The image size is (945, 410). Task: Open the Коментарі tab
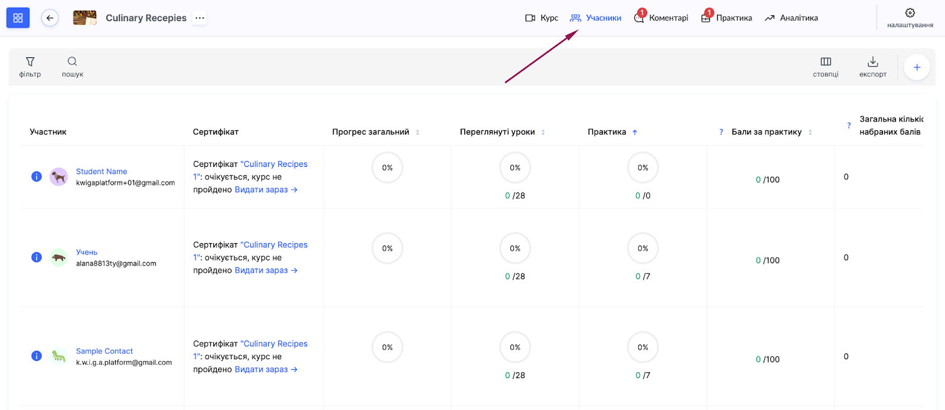(661, 18)
